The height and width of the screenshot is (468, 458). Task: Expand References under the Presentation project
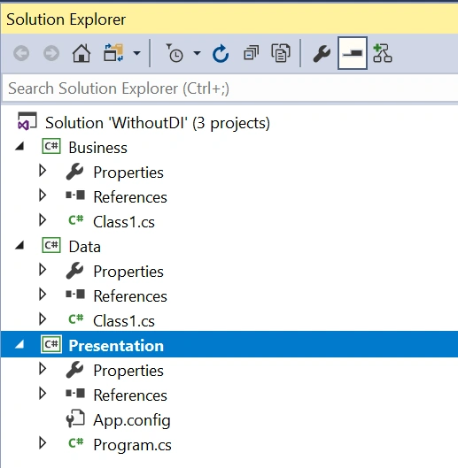coord(43,394)
